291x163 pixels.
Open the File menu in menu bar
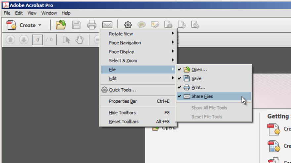tap(7, 13)
